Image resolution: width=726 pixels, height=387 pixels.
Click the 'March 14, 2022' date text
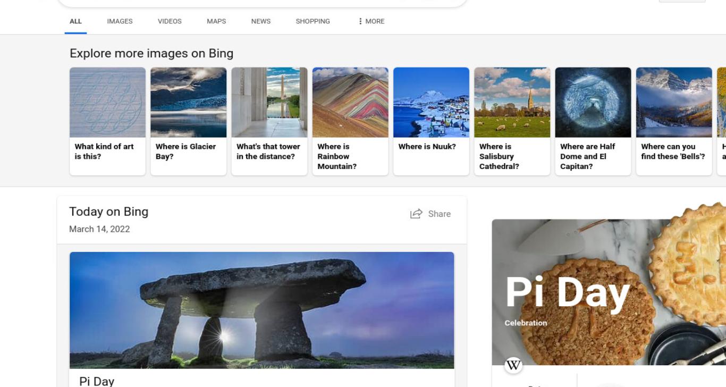pyautogui.click(x=99, y=229)
